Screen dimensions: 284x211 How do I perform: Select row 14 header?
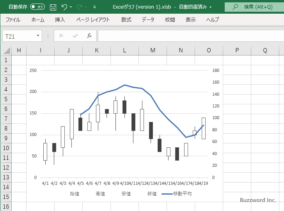[6, 187]
